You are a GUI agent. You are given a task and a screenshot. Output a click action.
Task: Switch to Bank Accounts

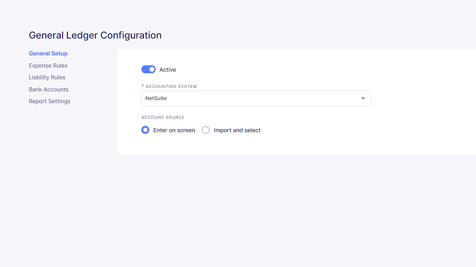(x=49, y=90)
